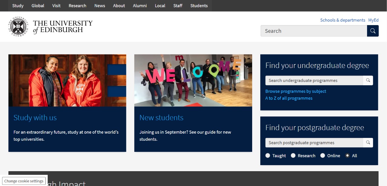Click The University of Edinburgh wordmark
Screen dimensions: 387x186
63,27
